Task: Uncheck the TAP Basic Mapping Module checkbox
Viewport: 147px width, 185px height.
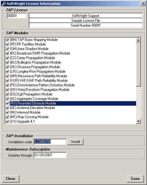Action: click(8, 40)
